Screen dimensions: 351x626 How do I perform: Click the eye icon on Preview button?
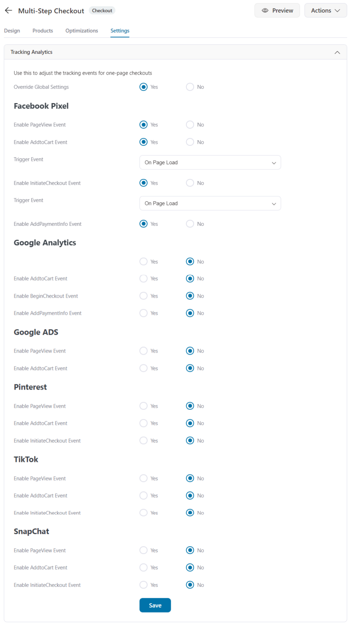point(266,11)
